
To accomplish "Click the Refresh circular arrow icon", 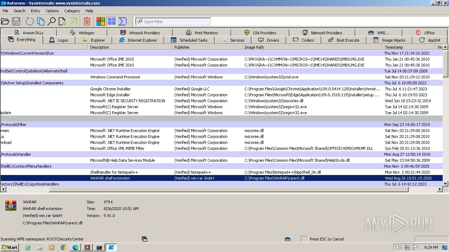I will 30,21.
